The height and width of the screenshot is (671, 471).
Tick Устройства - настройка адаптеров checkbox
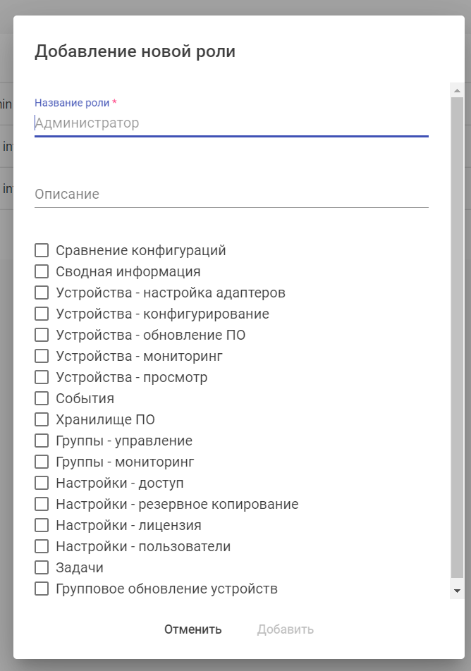click(x=42, y=293)
